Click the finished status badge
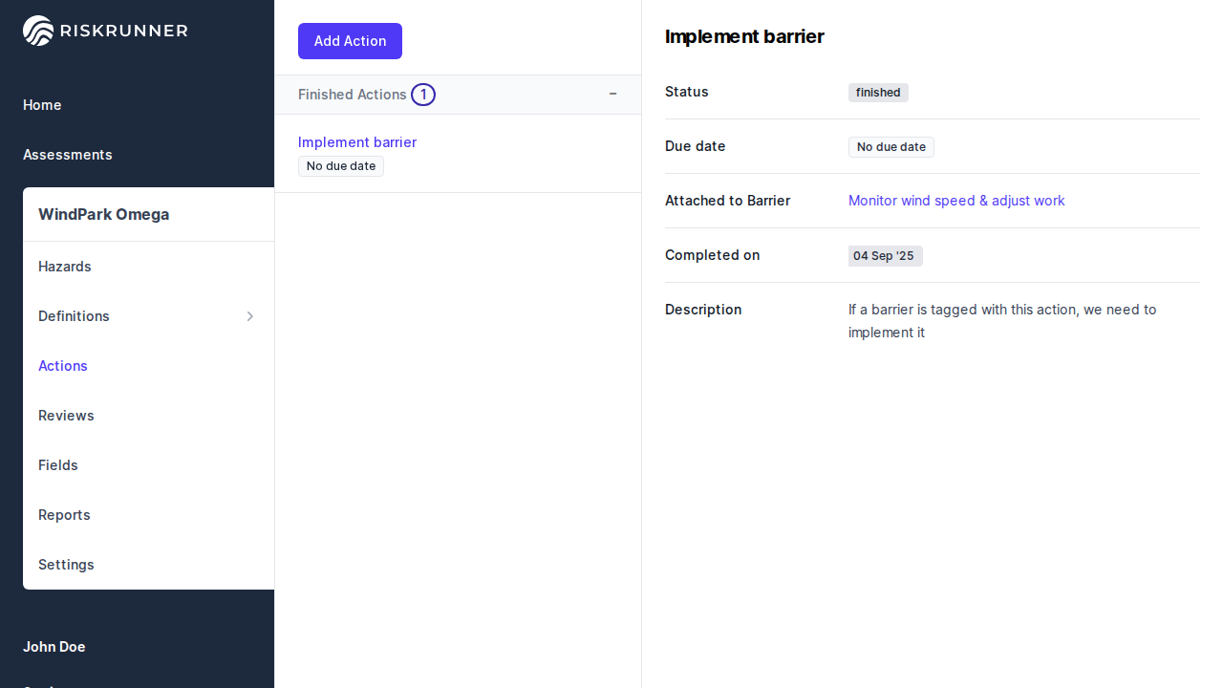Screen dimensions: 1223x688 (878, 93)
